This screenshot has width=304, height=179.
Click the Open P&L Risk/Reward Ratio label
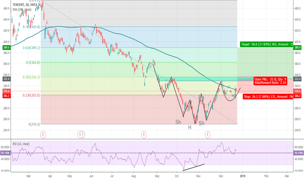[270, 81]
